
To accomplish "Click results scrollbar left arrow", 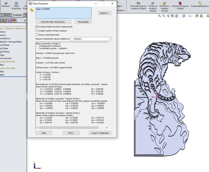I will click(x=37, y=128).
